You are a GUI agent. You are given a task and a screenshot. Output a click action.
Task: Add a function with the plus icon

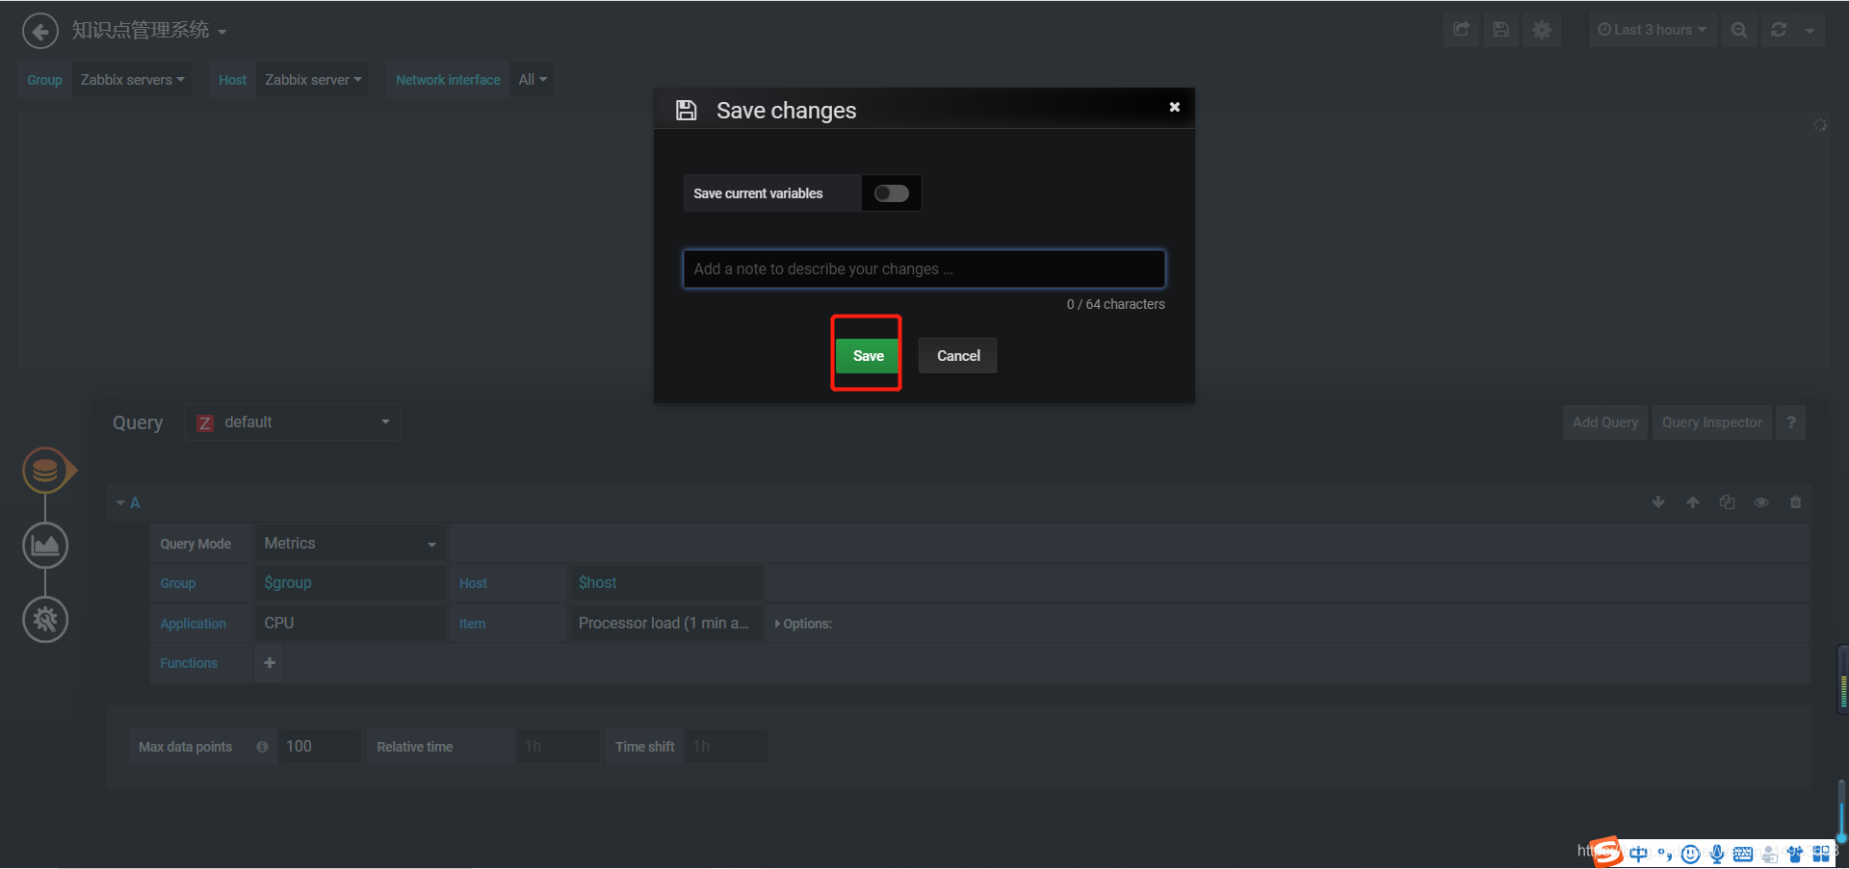point(270,663)
